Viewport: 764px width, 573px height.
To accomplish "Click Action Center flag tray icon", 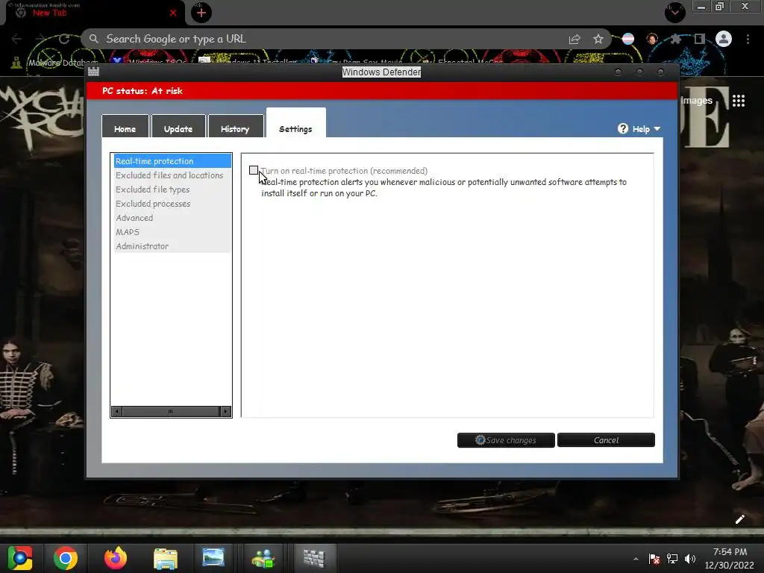I will pos(654,558).
